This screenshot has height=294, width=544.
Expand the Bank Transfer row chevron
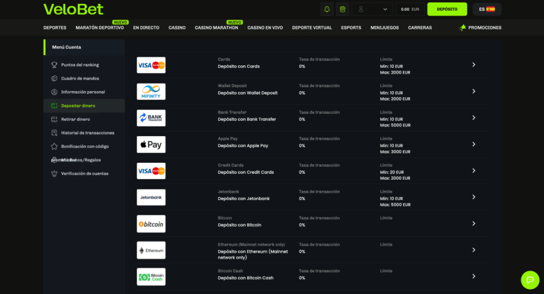click(473, 117)
